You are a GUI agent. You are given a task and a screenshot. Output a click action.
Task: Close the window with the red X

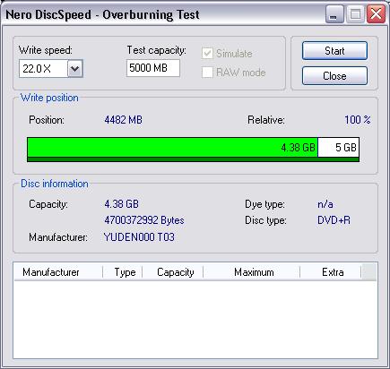(x=377, y=14)
